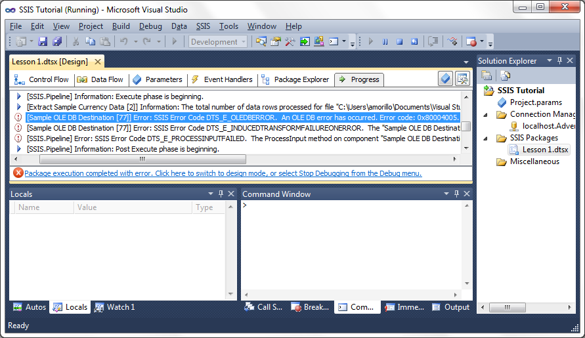The width and height of the screenshot is (585, 338).
Task: Pause execution with Break All
Action: [x=385, y=41]
